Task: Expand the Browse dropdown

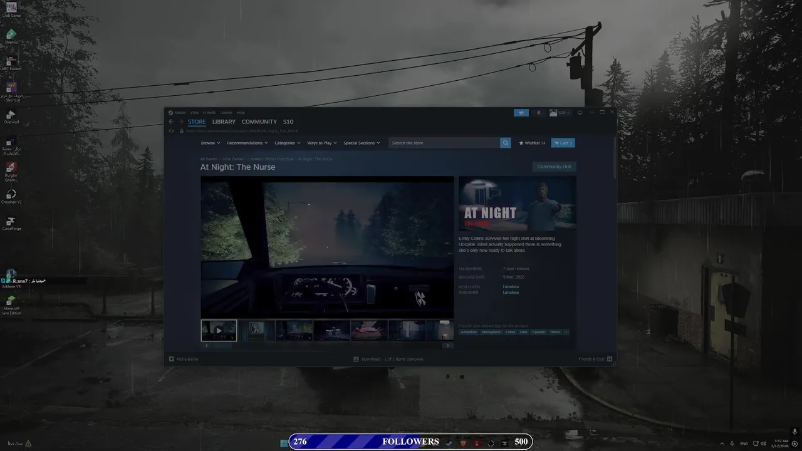Action: pyautogui.click(x=210, y=143)
